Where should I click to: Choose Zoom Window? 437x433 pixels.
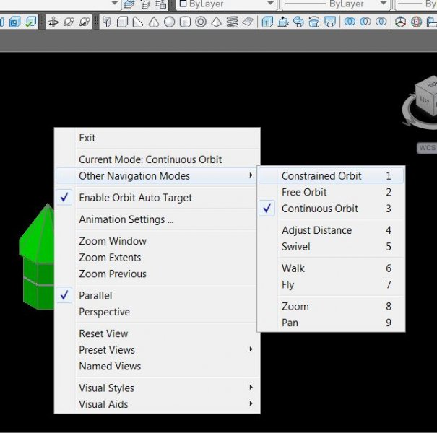(157, 241)
